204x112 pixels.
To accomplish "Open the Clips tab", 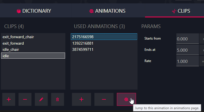I will [181, 11].
